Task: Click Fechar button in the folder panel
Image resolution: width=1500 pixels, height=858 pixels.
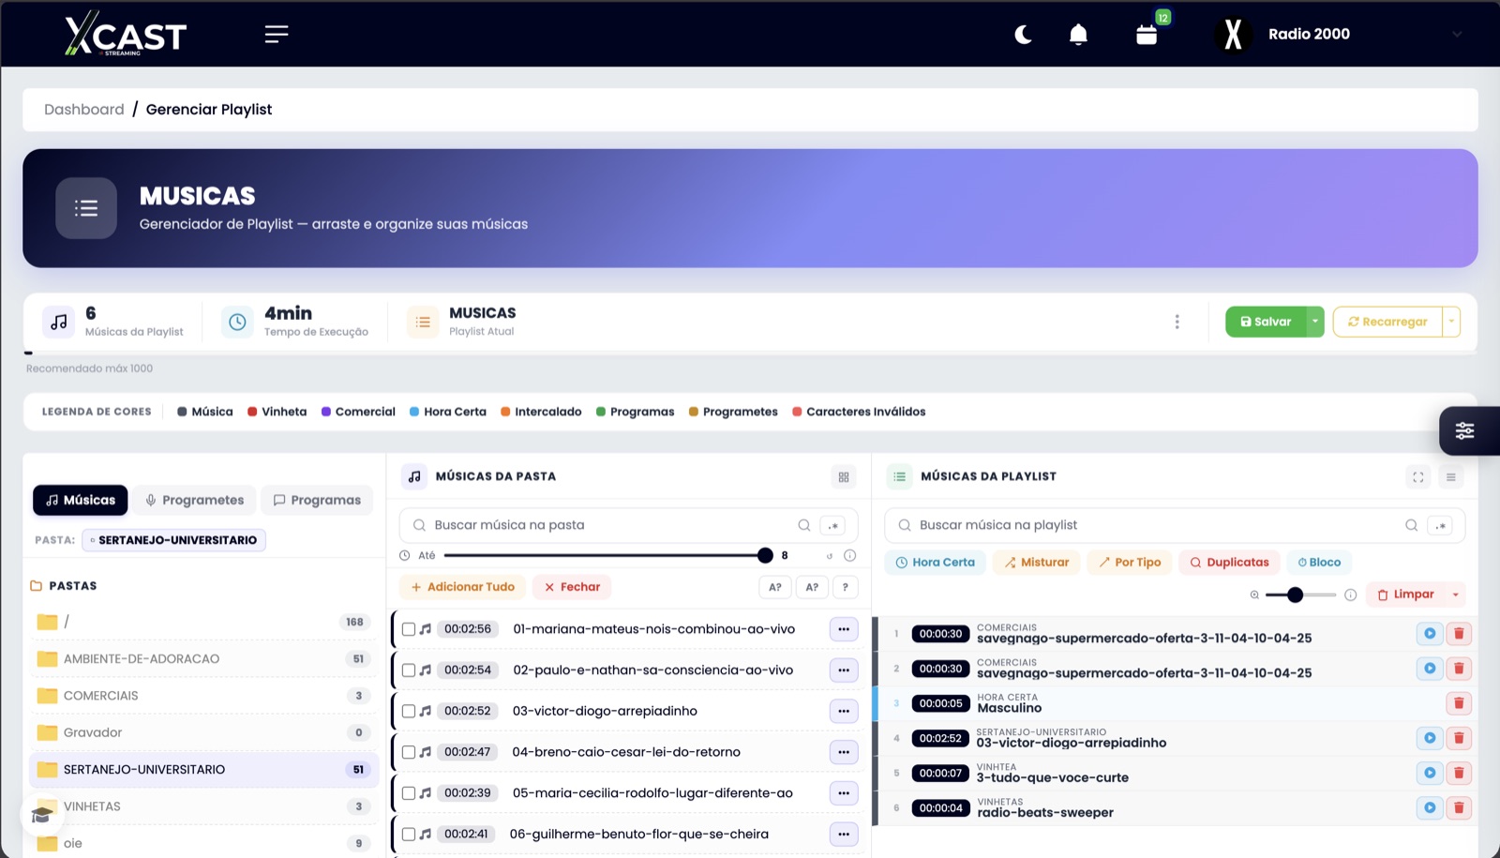Action: [x=572, y=587]
